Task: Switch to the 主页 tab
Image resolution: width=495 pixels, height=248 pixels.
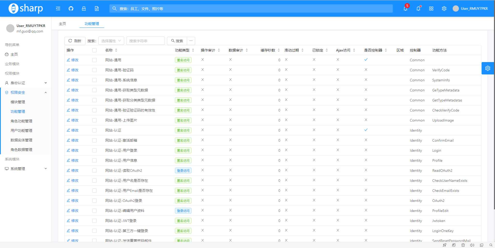Action: pyautogui.click(x=62, y=24)
